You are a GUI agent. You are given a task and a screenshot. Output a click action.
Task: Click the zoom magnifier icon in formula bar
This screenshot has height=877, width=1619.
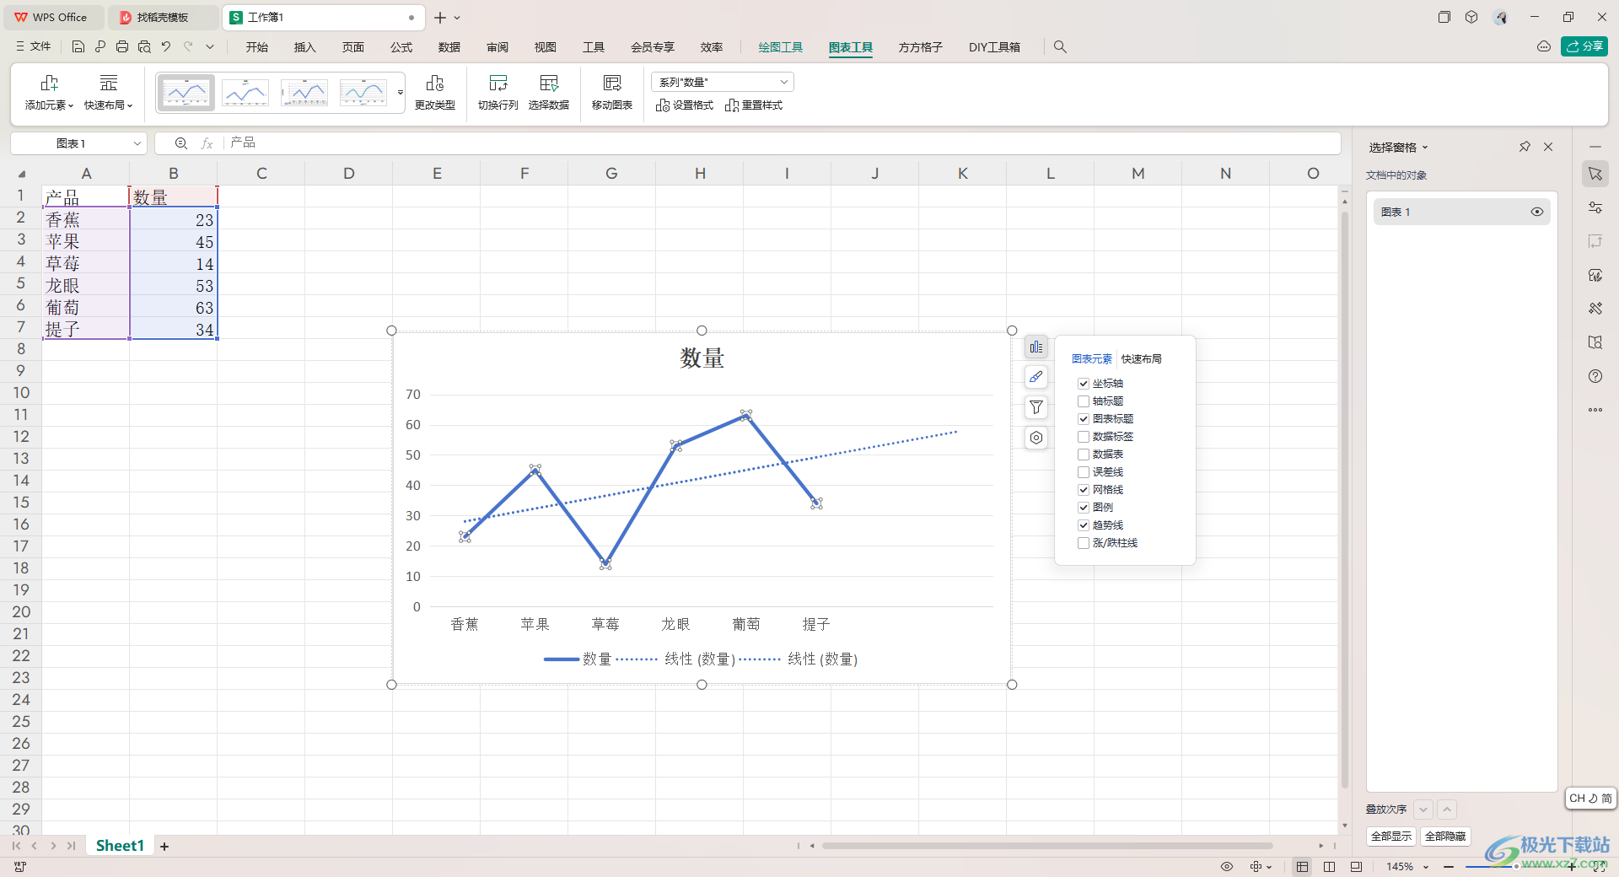click(181, 143)
